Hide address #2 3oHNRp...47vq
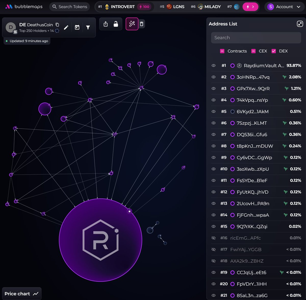The height and width of the screenshot is (300, 306). coord(214,77)
